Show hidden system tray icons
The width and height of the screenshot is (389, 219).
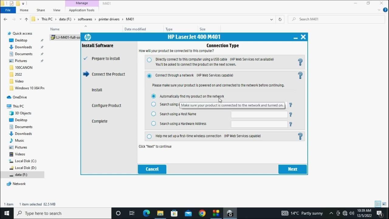331,213
